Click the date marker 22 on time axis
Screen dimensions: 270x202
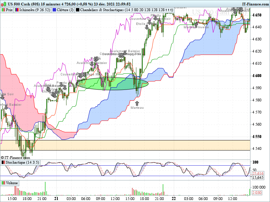pos(174,199)
